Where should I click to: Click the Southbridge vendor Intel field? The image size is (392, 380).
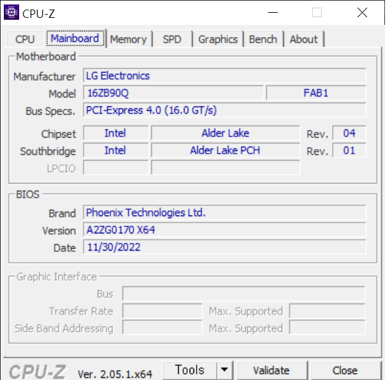click(x=116, y=150)
